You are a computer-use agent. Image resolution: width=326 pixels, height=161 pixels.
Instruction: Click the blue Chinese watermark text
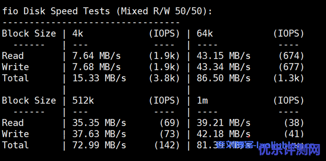289,150
